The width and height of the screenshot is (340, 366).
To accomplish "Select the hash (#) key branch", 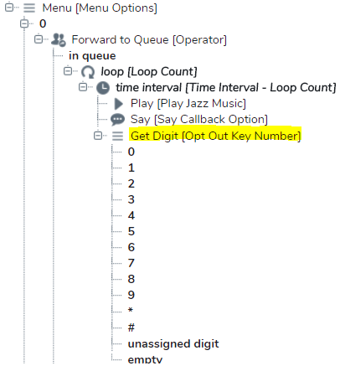I will tap(131, 327).
